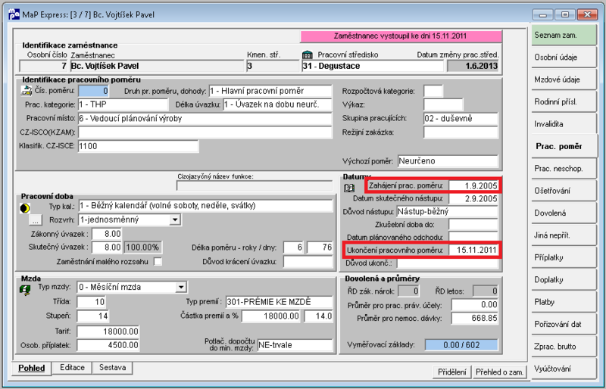This screenshot has width=606, height=389.
Task: Click the Typ premií field
Action: coord(279,302)
